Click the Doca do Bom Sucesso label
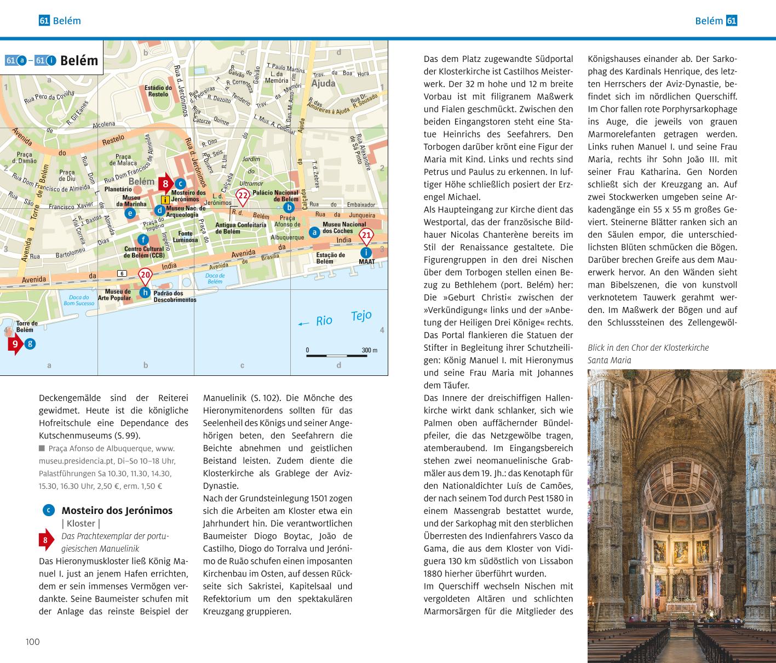 point(79,300)
